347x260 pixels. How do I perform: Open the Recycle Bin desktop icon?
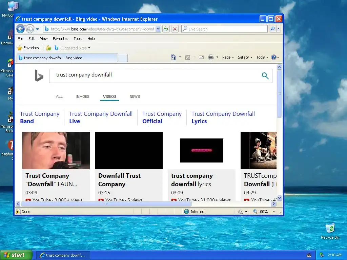(330, 231)
